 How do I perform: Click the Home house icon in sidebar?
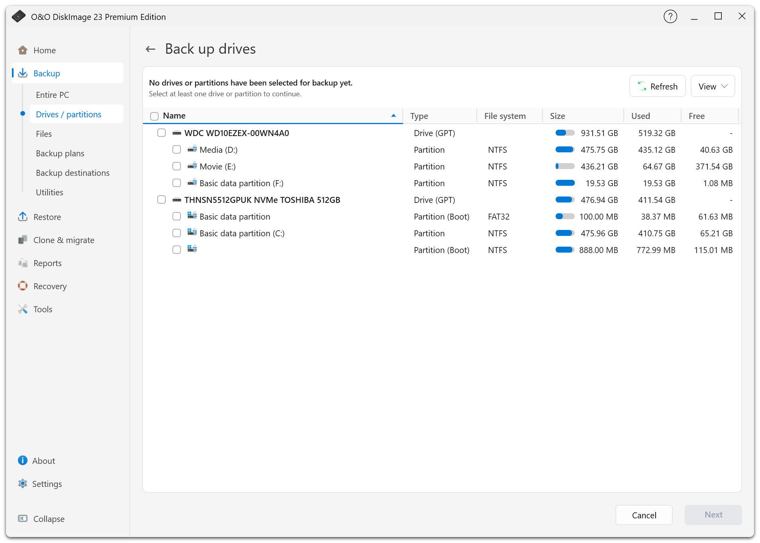23,50
